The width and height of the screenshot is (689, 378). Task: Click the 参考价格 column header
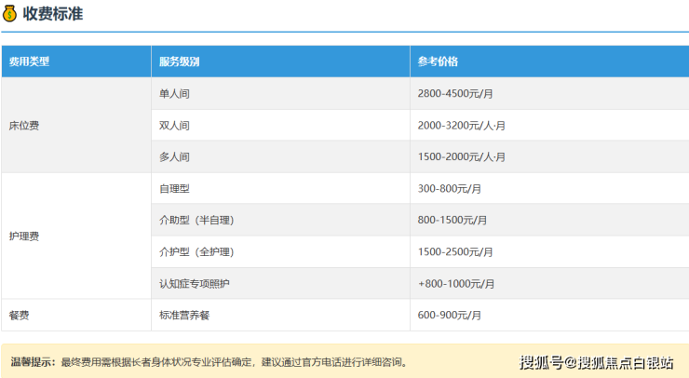(x=438, y=61)
